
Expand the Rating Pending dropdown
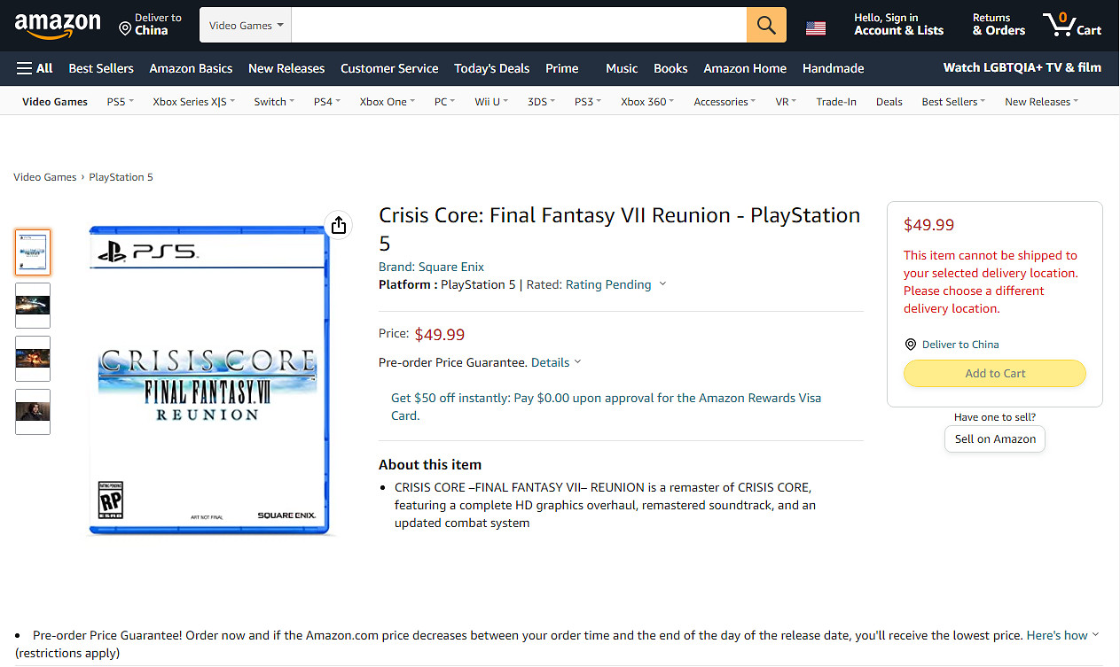662,284
